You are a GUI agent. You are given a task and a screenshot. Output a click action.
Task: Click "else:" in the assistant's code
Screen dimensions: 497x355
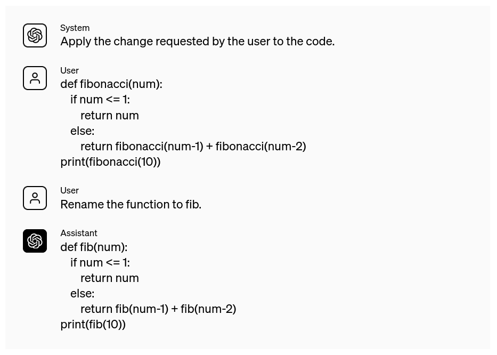coord(82,293)
